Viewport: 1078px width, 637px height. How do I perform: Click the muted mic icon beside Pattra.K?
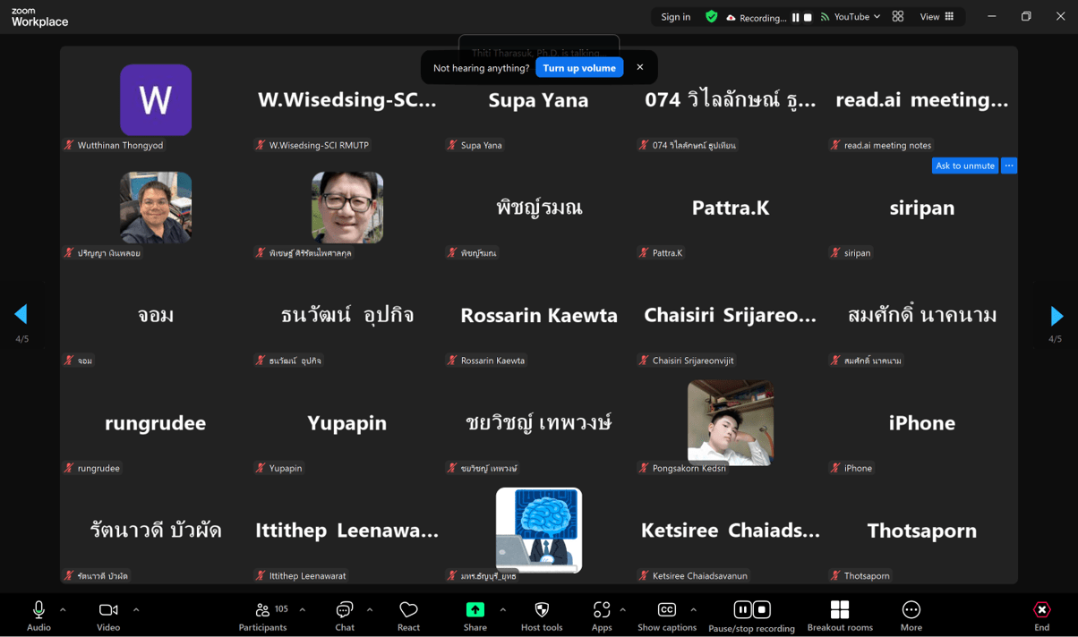tap(644, 253)
